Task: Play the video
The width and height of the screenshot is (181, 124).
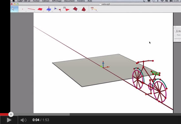Action: point(9,120)
